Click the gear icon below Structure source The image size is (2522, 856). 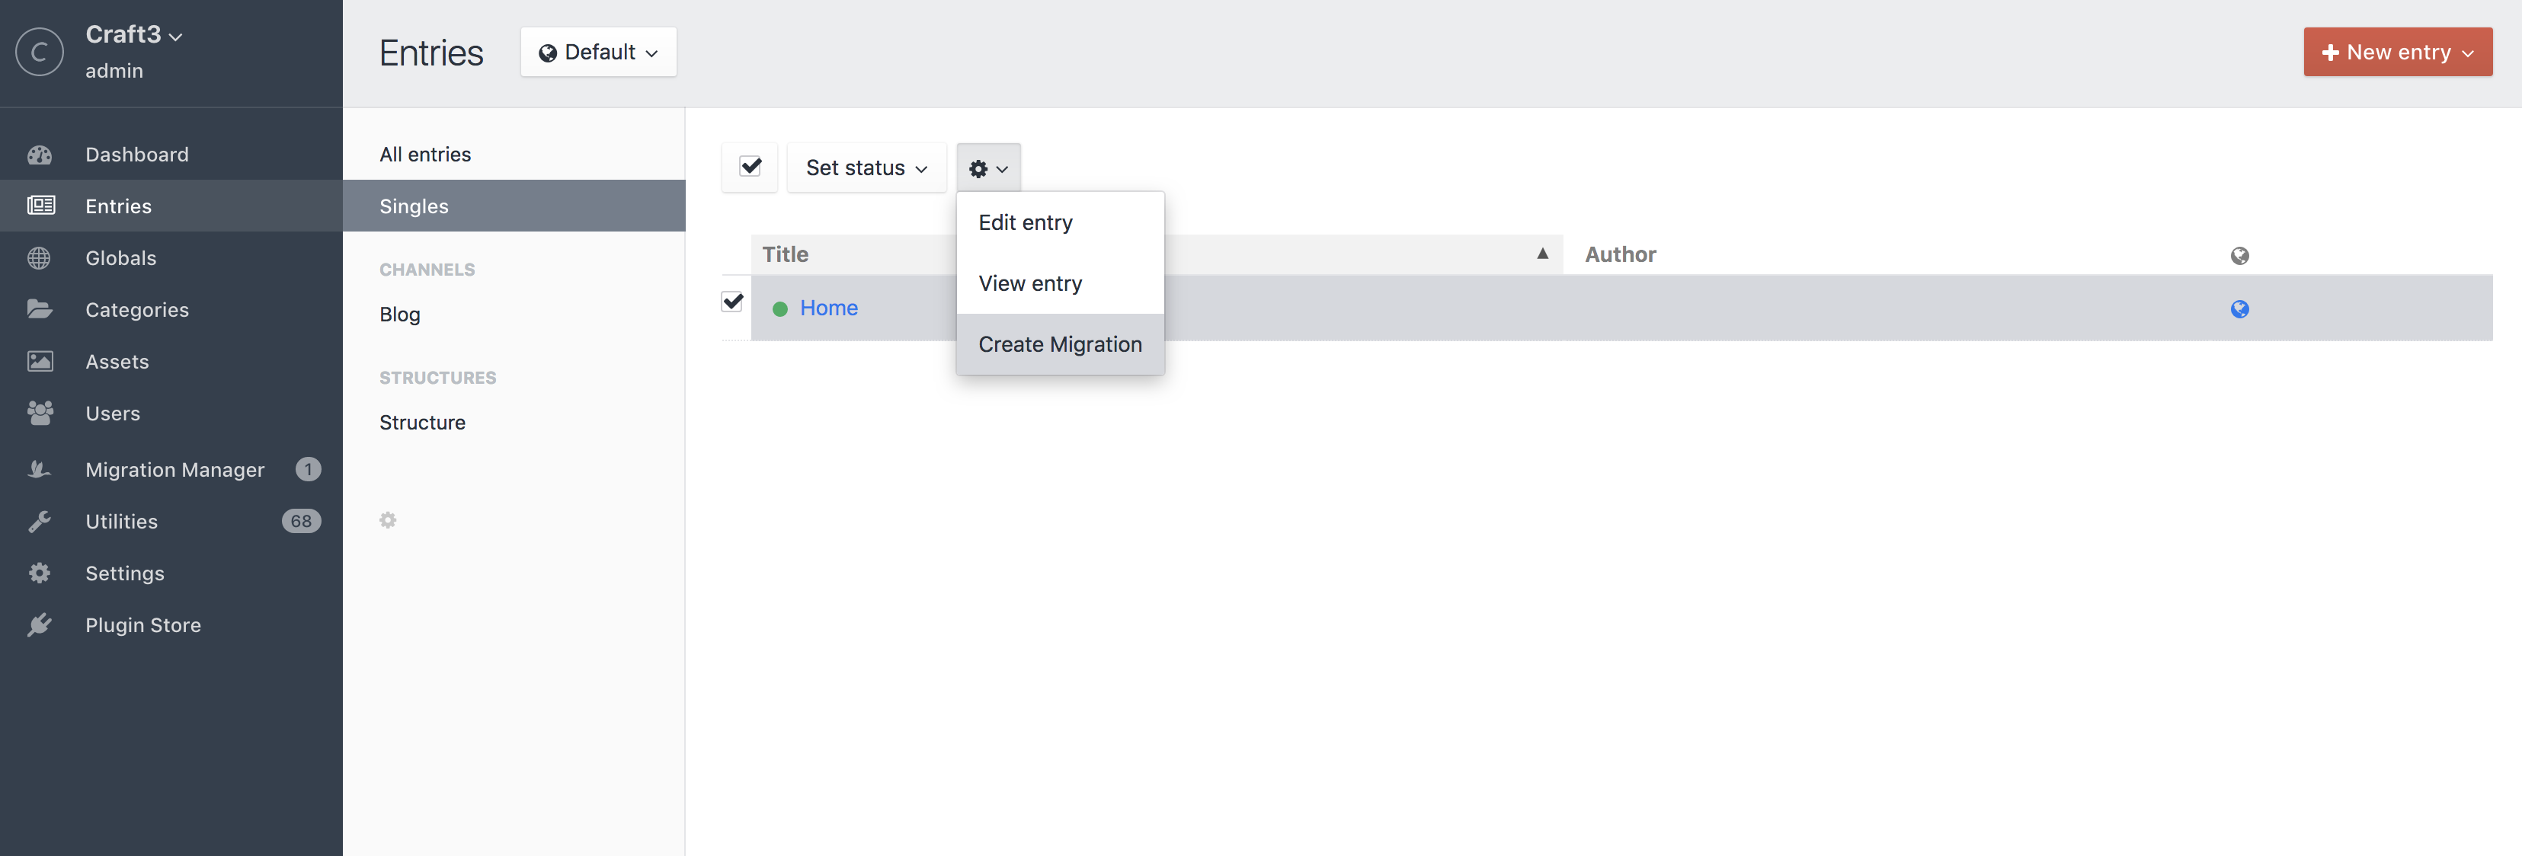coord(388,520)
